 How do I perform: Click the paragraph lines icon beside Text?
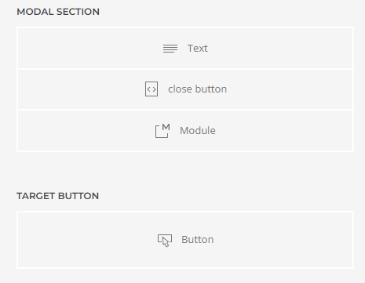point(170,49)
